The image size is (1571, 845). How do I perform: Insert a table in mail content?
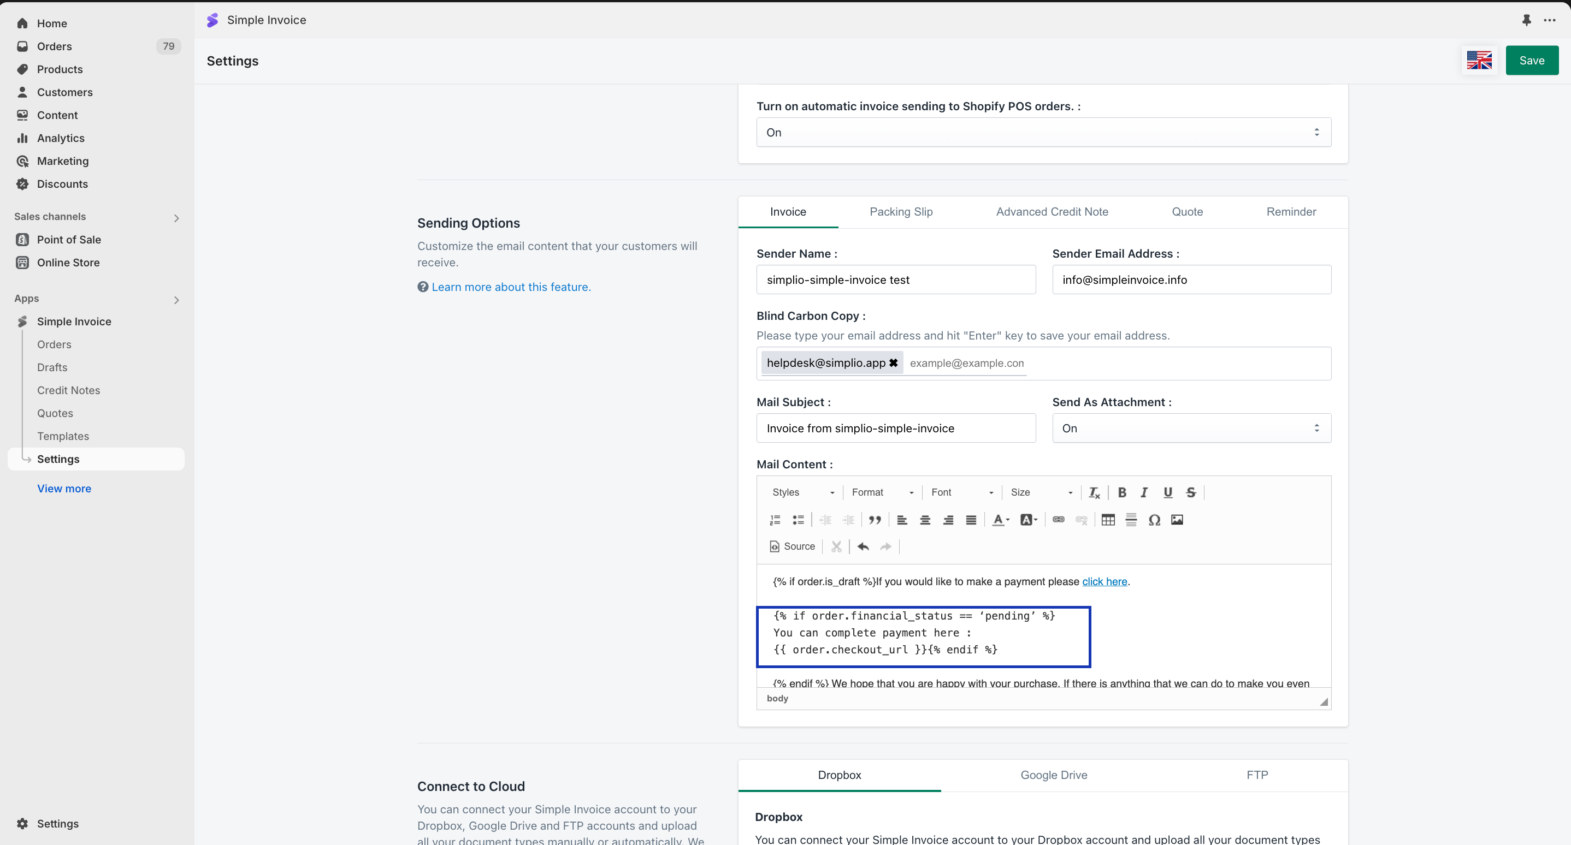tap(1108, 520)
